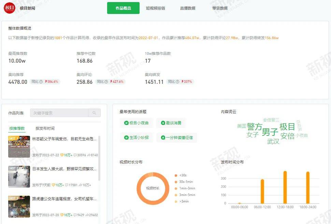Screen dimensions: 331x224
Task: Select the 一分钟读懂征信 topic tag
Action: point(177,138)
